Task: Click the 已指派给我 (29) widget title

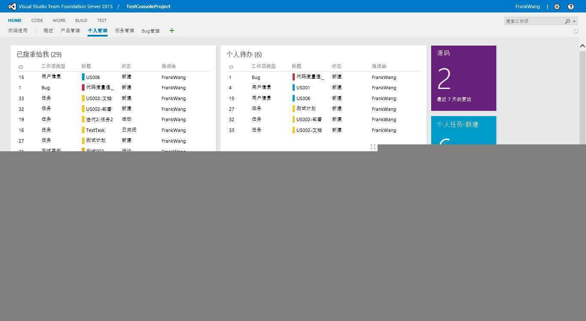Action: click(39, 54)
